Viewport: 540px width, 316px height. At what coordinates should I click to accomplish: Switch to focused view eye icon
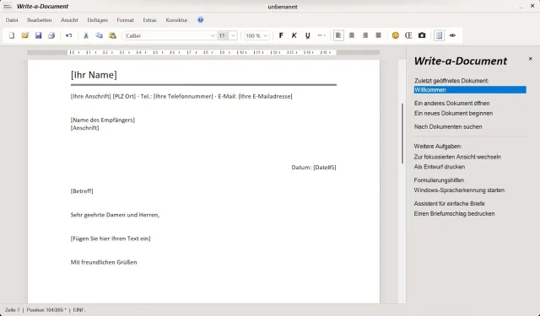[452, 35]
